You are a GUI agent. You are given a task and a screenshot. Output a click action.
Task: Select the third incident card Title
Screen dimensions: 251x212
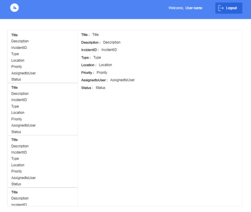coord(15,140)
